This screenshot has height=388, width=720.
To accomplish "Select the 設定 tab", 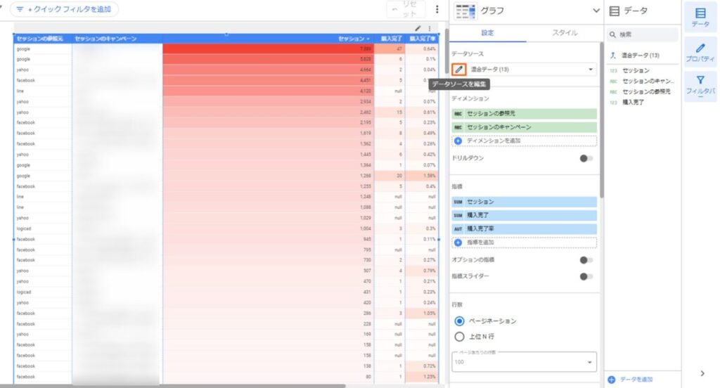I will click(x=487, y=32).
